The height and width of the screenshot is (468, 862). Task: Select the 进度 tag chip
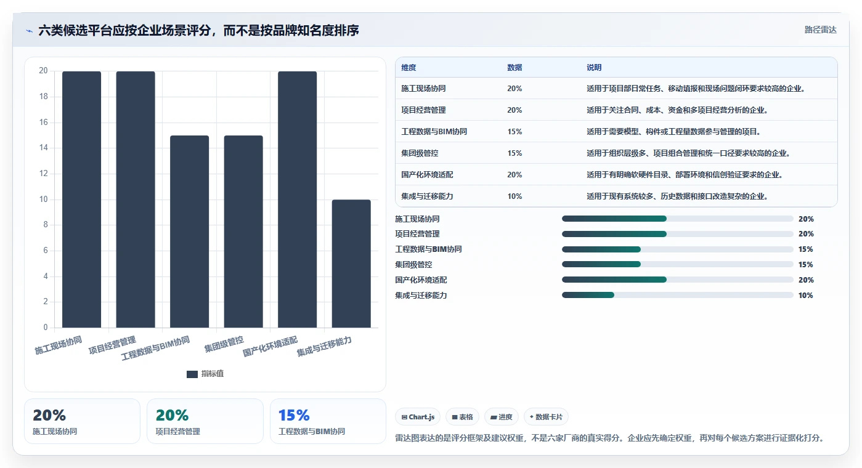(x=502, y=417)
